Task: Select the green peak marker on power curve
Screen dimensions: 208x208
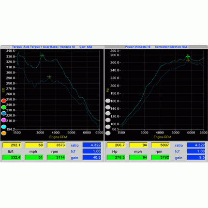Action: coord(188,56)
